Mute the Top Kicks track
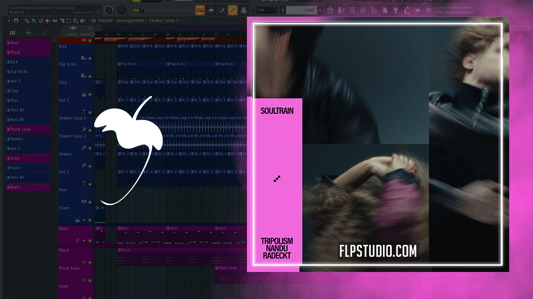This screenshot has height=299, width=533. (x=90, y=76)
